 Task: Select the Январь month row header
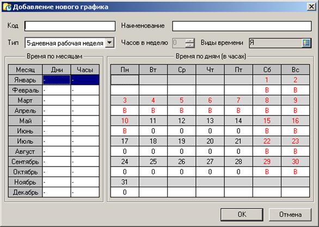click(25, 80)
